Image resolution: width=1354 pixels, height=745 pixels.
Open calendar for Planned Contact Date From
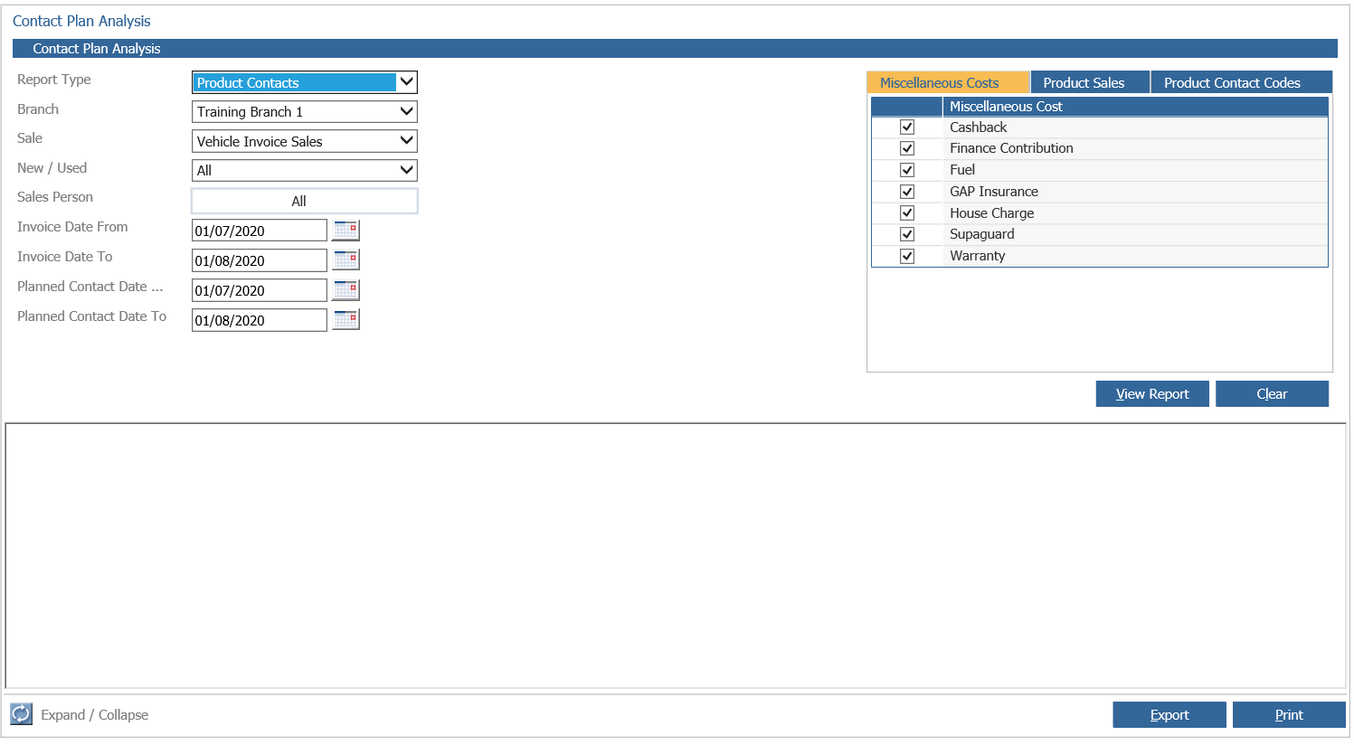pos(346,289)
